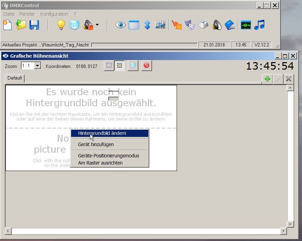Select the Default tab
Viewport: 302px width, 241px height.
tap(15, 78)
